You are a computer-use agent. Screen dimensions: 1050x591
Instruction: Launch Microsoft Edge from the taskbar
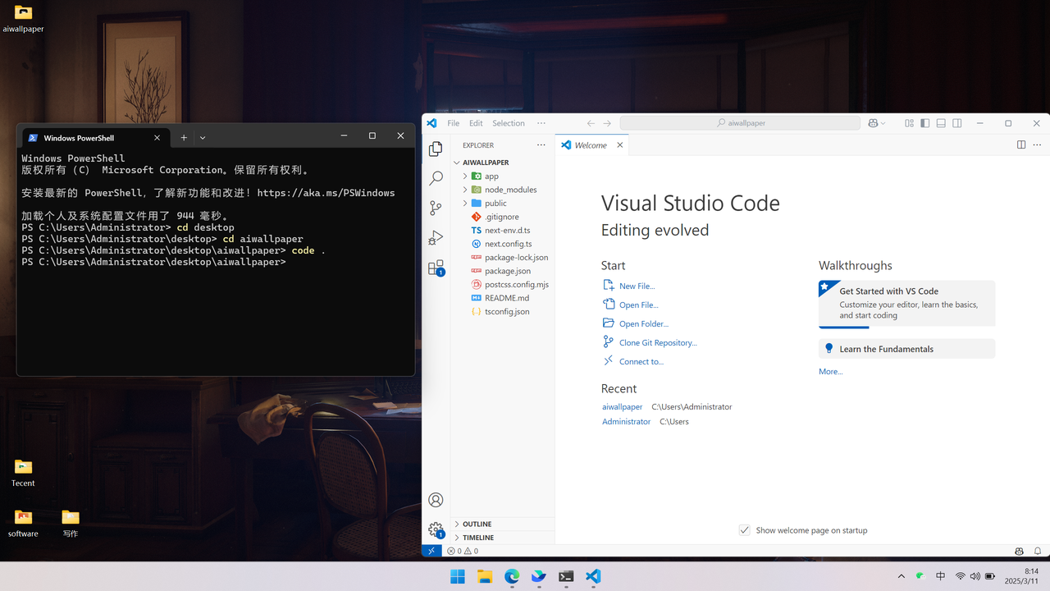point(512,576)
